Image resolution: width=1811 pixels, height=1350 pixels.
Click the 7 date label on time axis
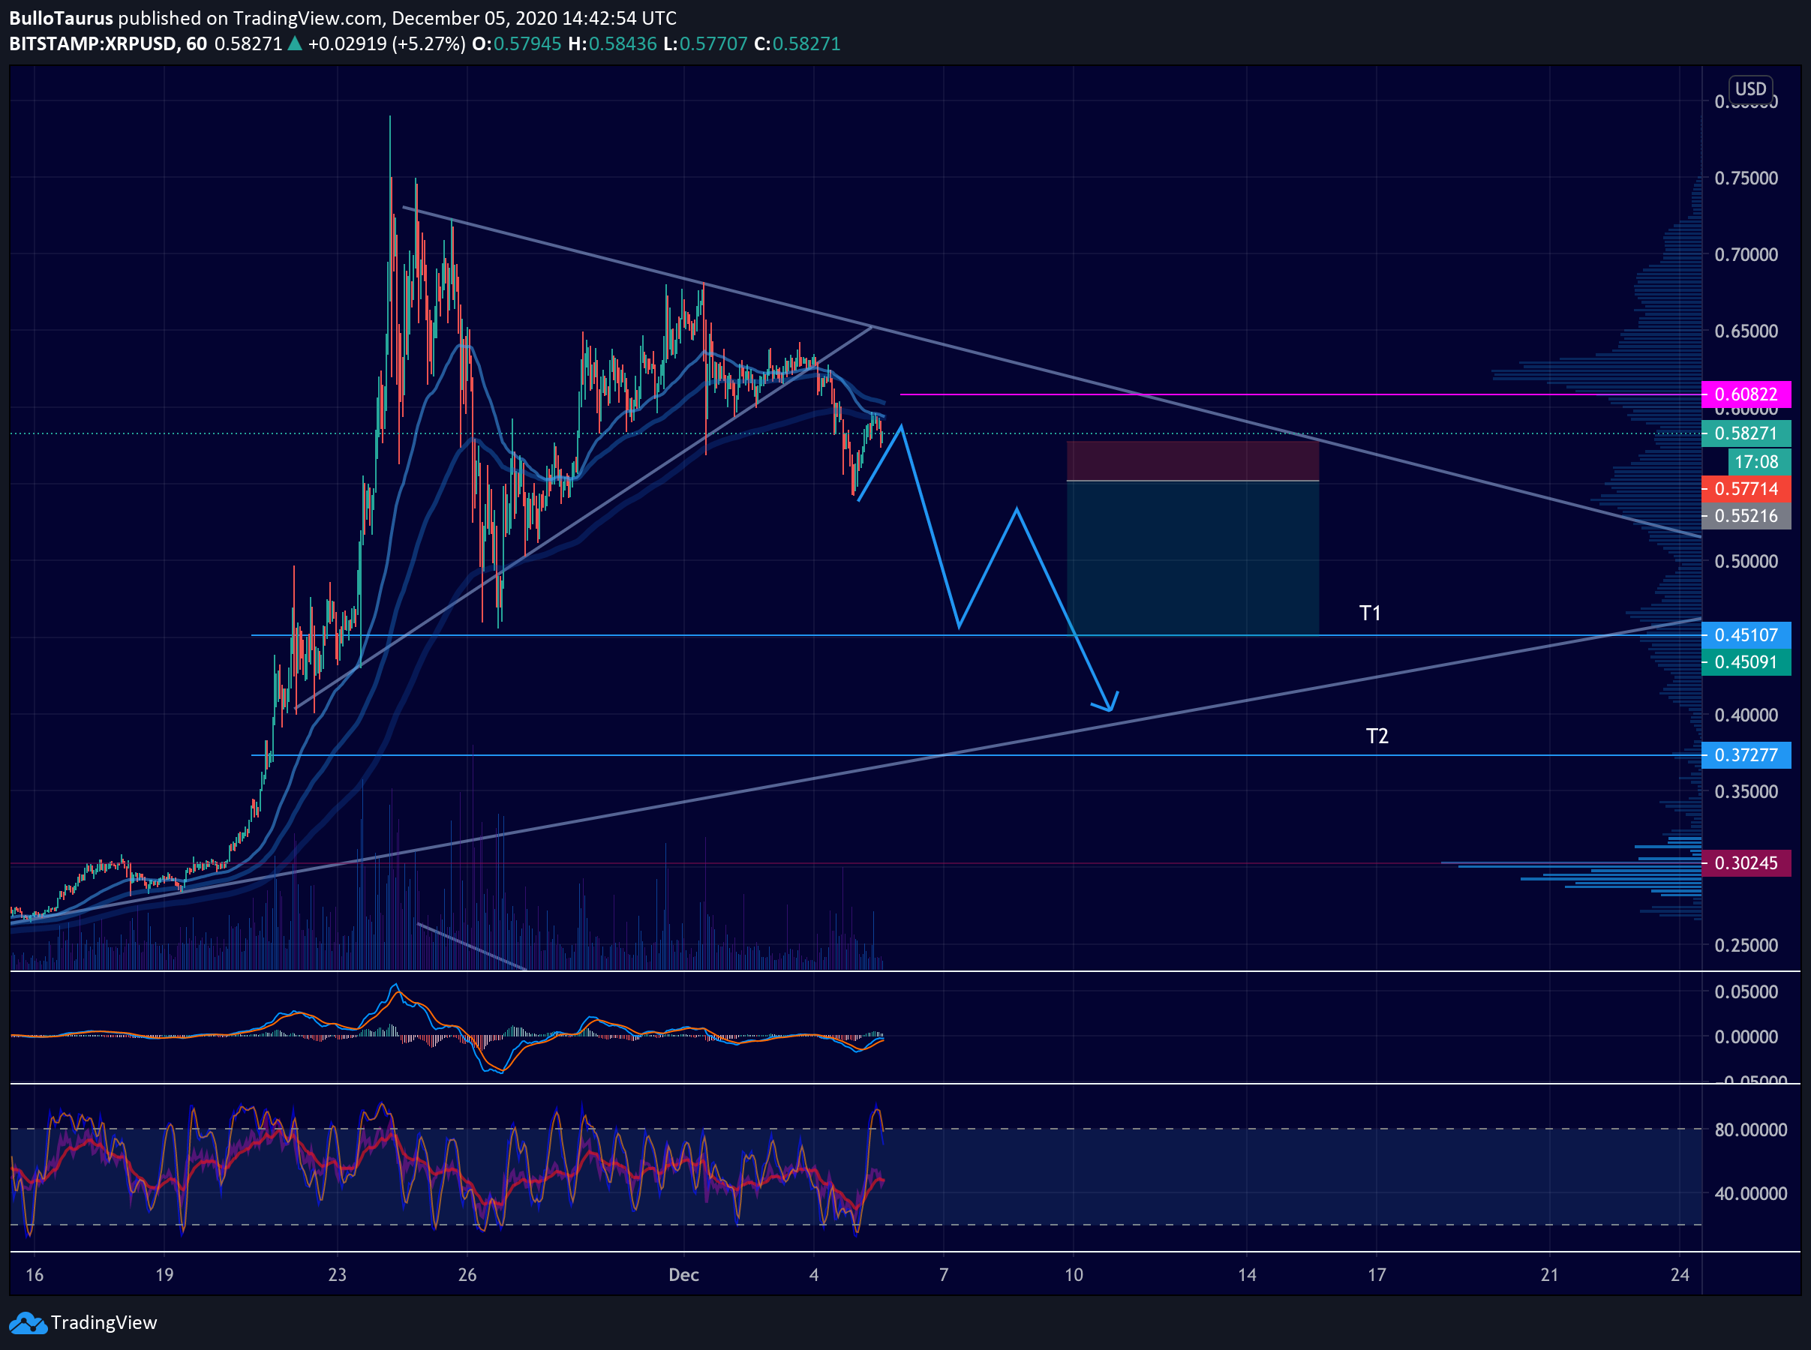click(x=944, y=1275)
